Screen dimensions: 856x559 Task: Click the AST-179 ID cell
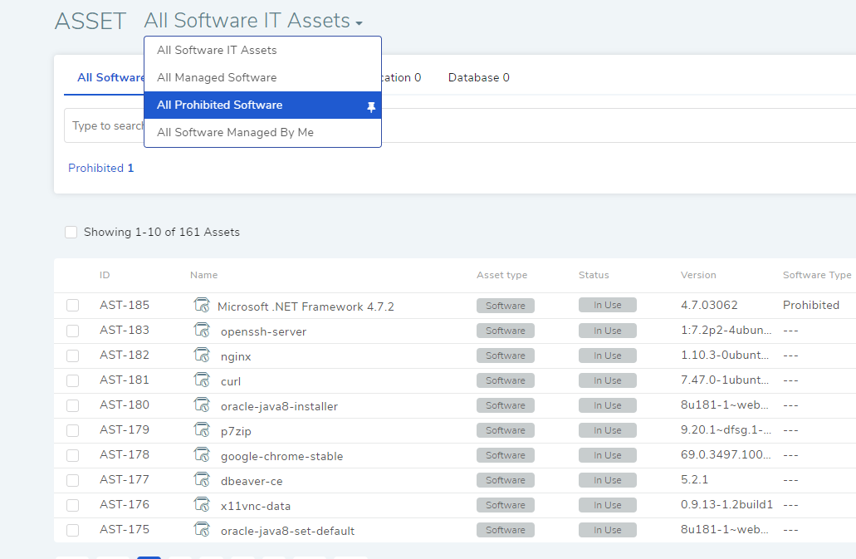tap(125, 429)
